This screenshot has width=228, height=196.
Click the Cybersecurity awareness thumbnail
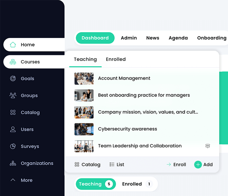pos(84,129)
